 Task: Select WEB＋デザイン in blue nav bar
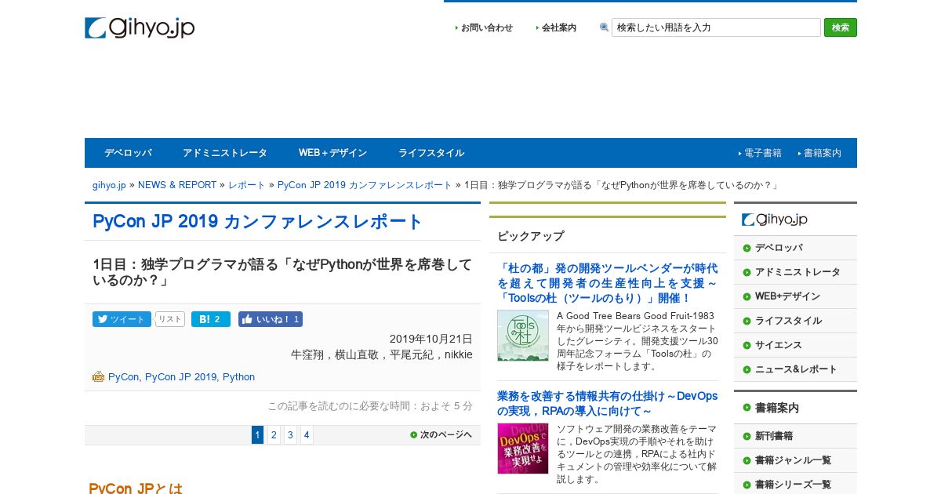click(332, 153)
